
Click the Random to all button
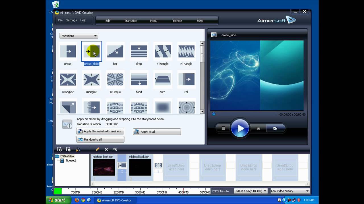[100, 139]
